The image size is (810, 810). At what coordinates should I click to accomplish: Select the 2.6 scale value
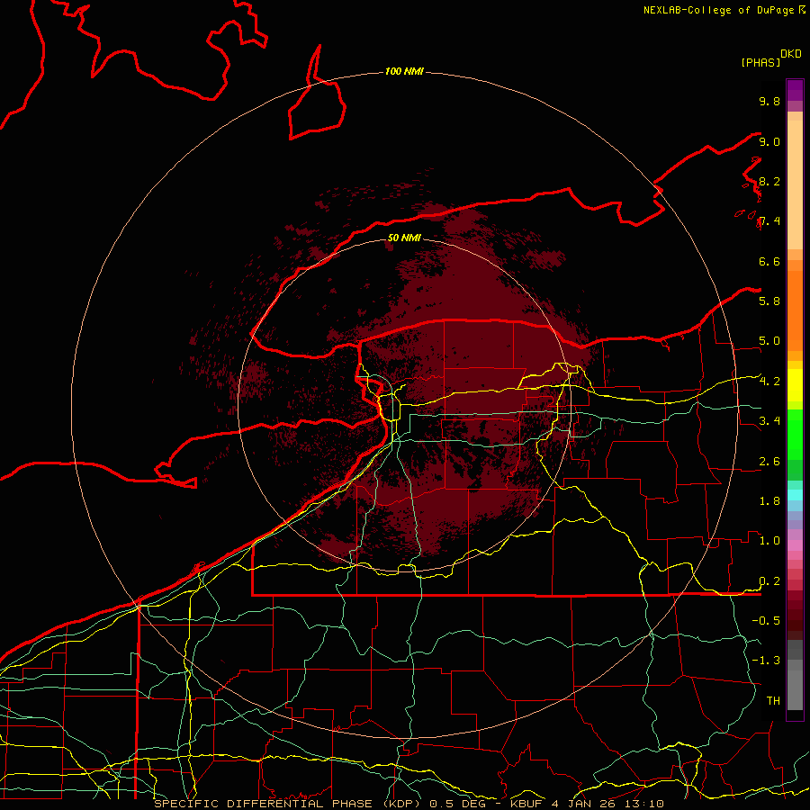point(769,462)
